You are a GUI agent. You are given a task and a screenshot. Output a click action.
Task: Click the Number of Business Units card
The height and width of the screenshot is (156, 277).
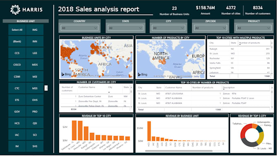[x=174, y=11]
